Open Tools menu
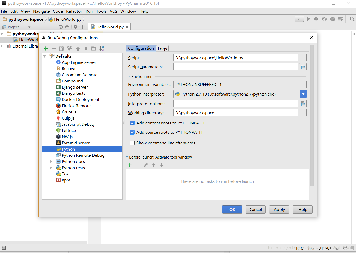 [101, 11]
